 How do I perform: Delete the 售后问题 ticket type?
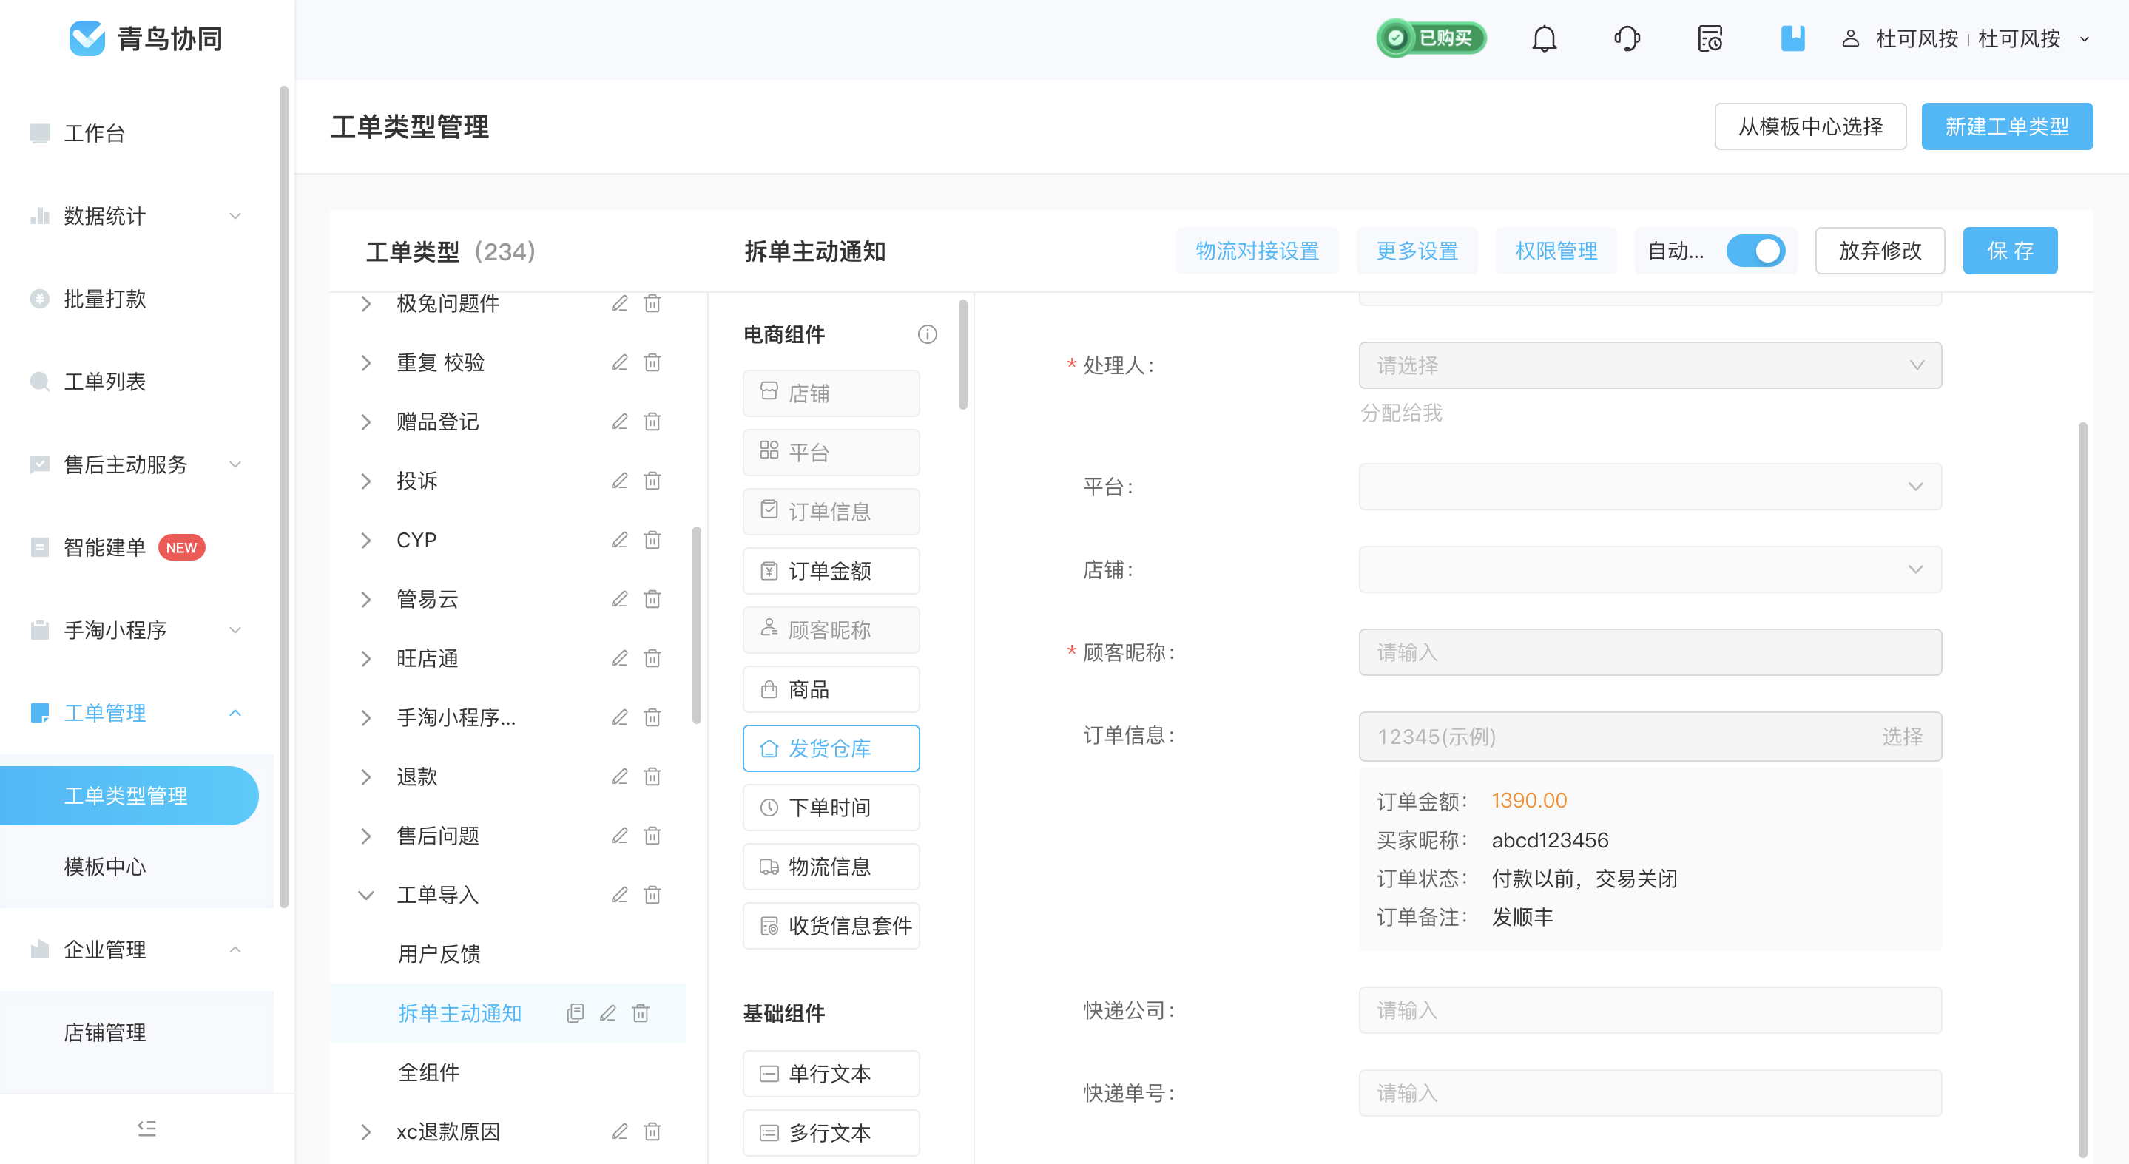point(652,836)
